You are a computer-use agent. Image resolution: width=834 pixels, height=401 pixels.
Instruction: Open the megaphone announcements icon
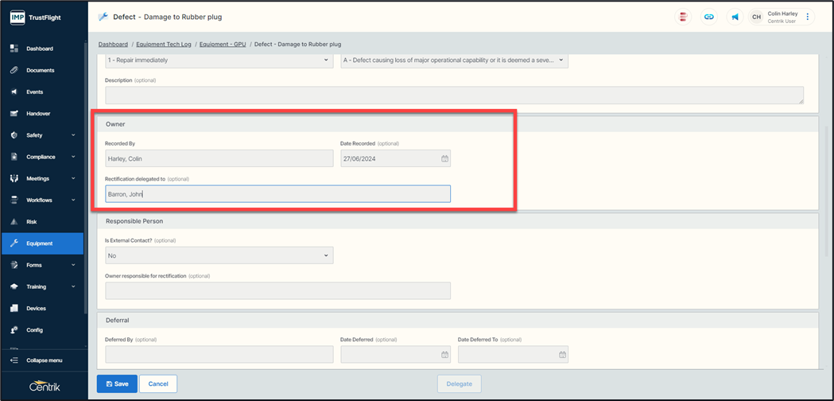(735, 17)
